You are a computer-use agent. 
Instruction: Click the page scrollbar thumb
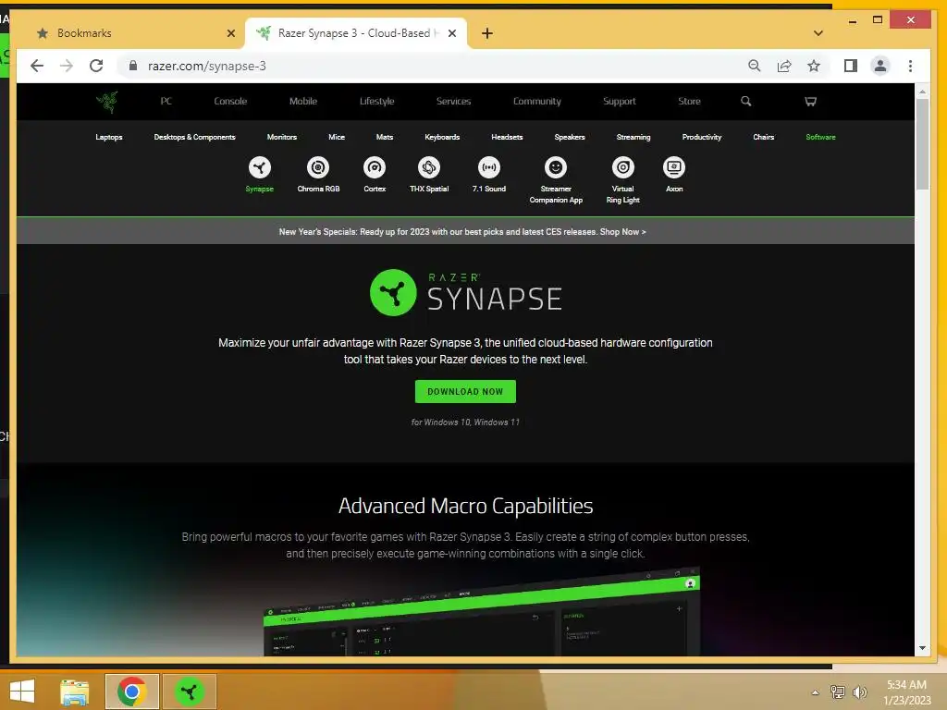(922, 143)
